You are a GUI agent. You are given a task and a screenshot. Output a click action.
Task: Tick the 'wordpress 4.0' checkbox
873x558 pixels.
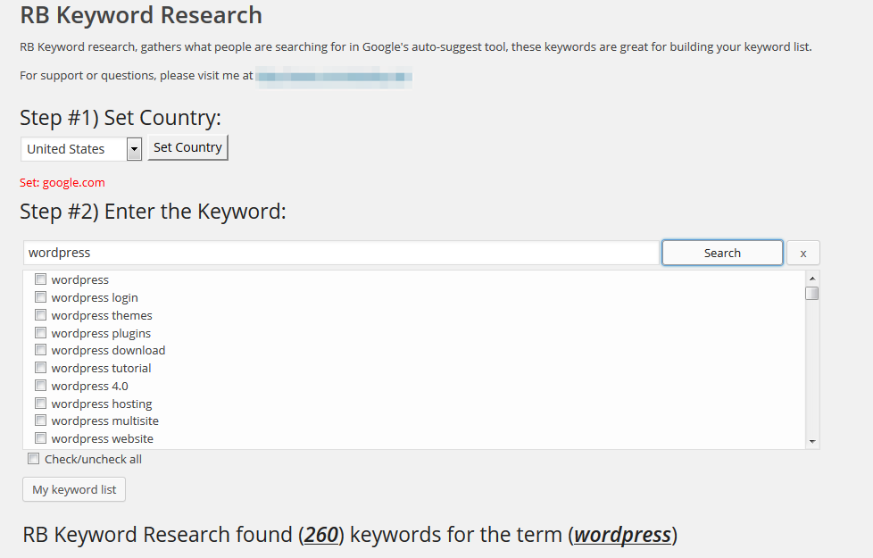point(40,386)
